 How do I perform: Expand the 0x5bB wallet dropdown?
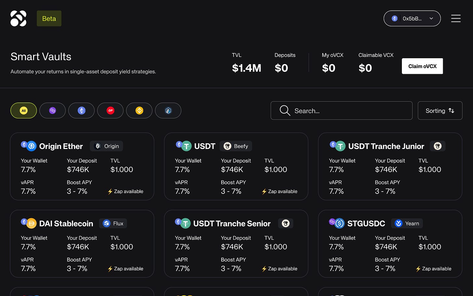[x=412, y=19]
